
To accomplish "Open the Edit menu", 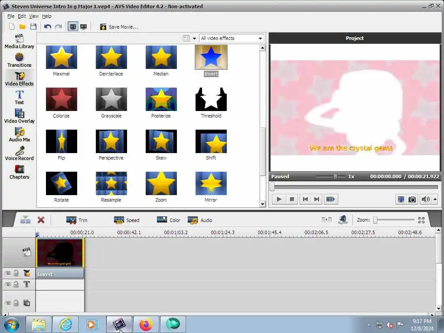I will [22, 16].
